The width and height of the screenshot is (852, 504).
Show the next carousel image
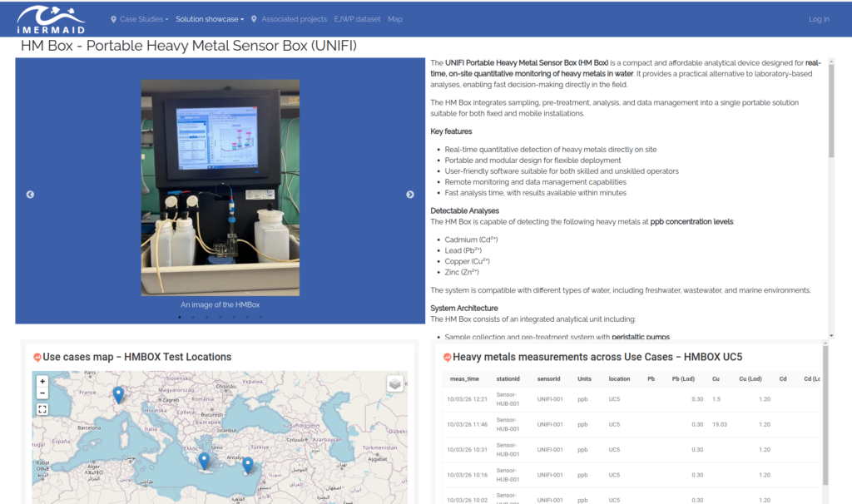coord(410,195)
